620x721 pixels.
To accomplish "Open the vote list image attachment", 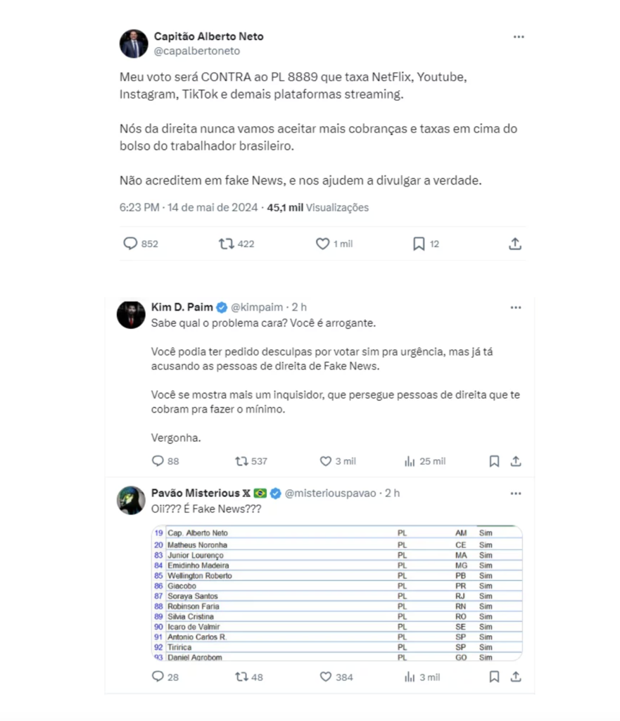I will click(336, 593).
